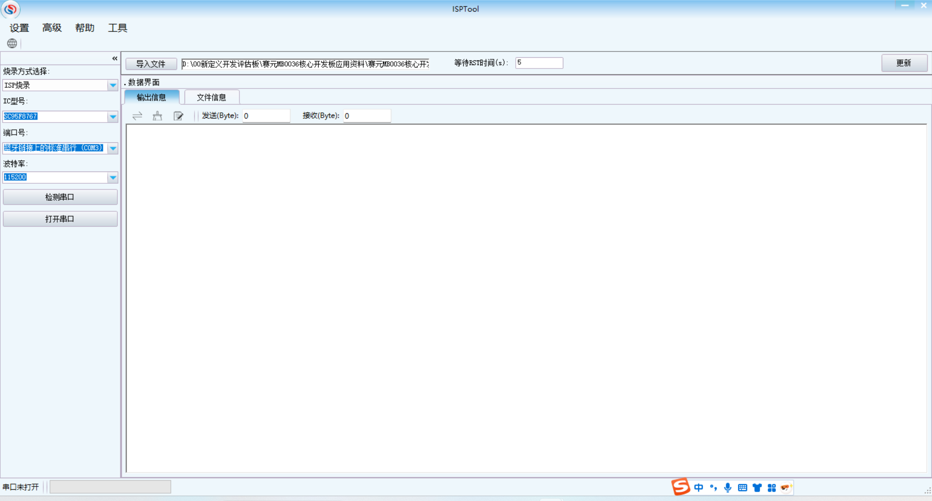Toggle the punctuation mode icon in IME bar
Image resolution: width=932 pixels, height=501 pixels.
point(713,487)
